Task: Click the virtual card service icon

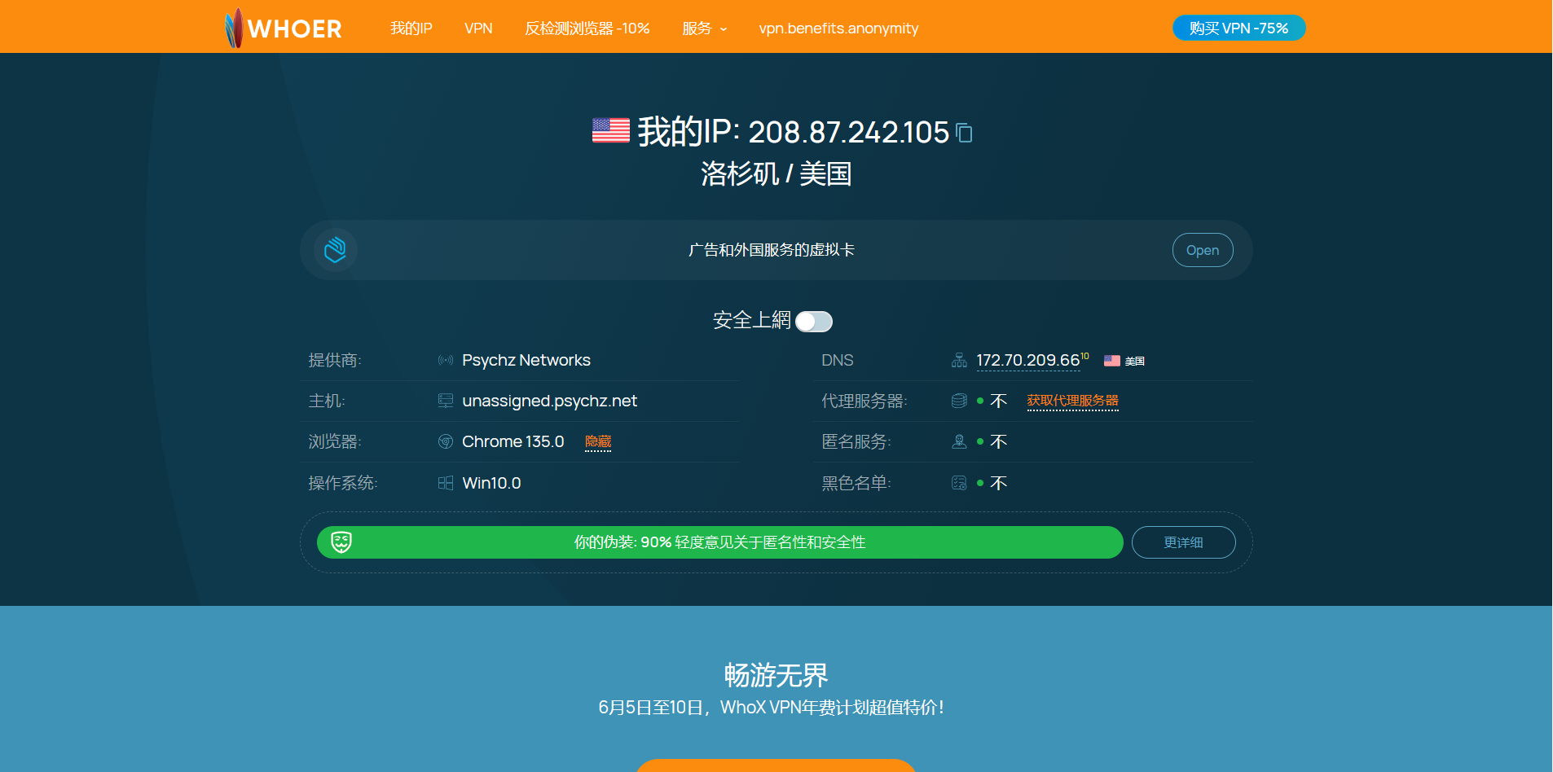Action: pyautogui.click(x=336, y=250)
